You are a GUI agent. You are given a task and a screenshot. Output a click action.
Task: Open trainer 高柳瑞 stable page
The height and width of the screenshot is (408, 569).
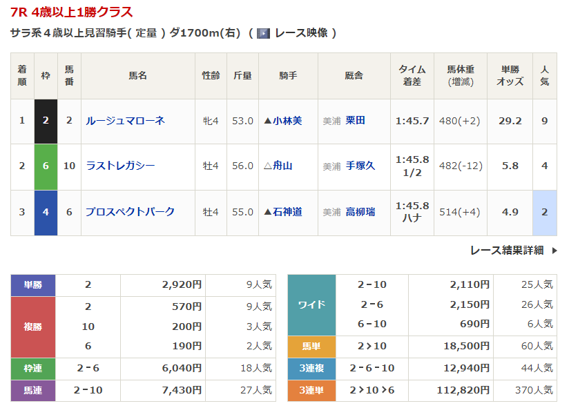tap(360, 212)
